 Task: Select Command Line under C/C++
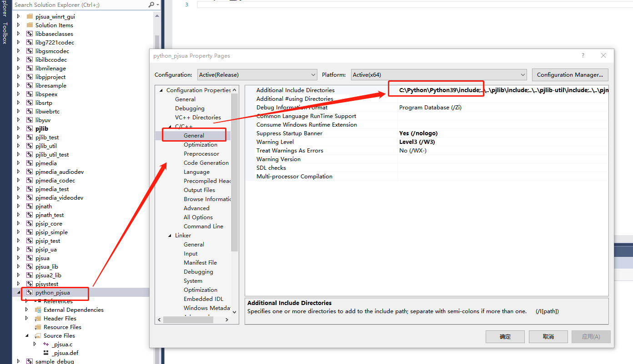pos(203,226)
